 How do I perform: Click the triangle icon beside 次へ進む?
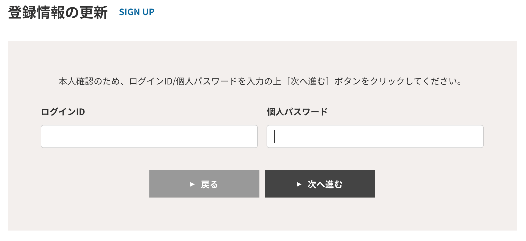point(299,184)
